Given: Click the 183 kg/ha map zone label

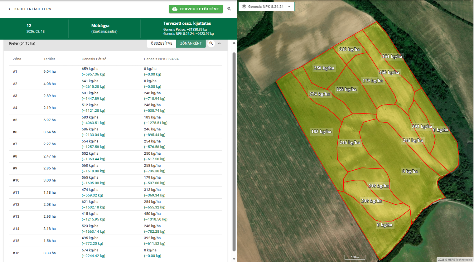Looking at the screenshot, I should tap(321, 132).
